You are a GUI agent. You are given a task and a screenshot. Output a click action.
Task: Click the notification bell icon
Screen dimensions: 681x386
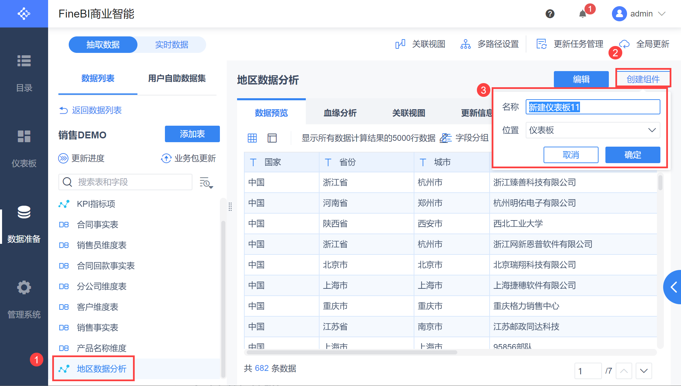point(582,14)
